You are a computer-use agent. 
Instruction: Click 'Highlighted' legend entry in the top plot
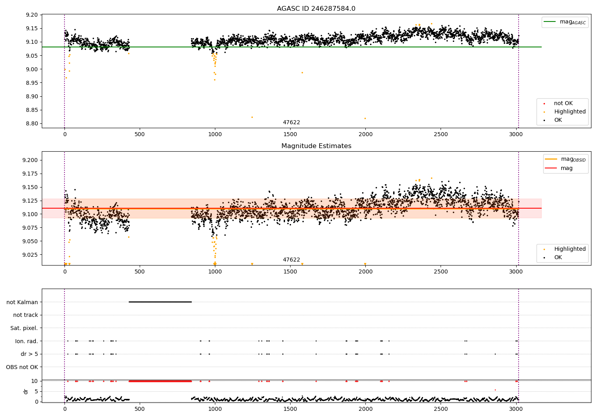[570, 112]
